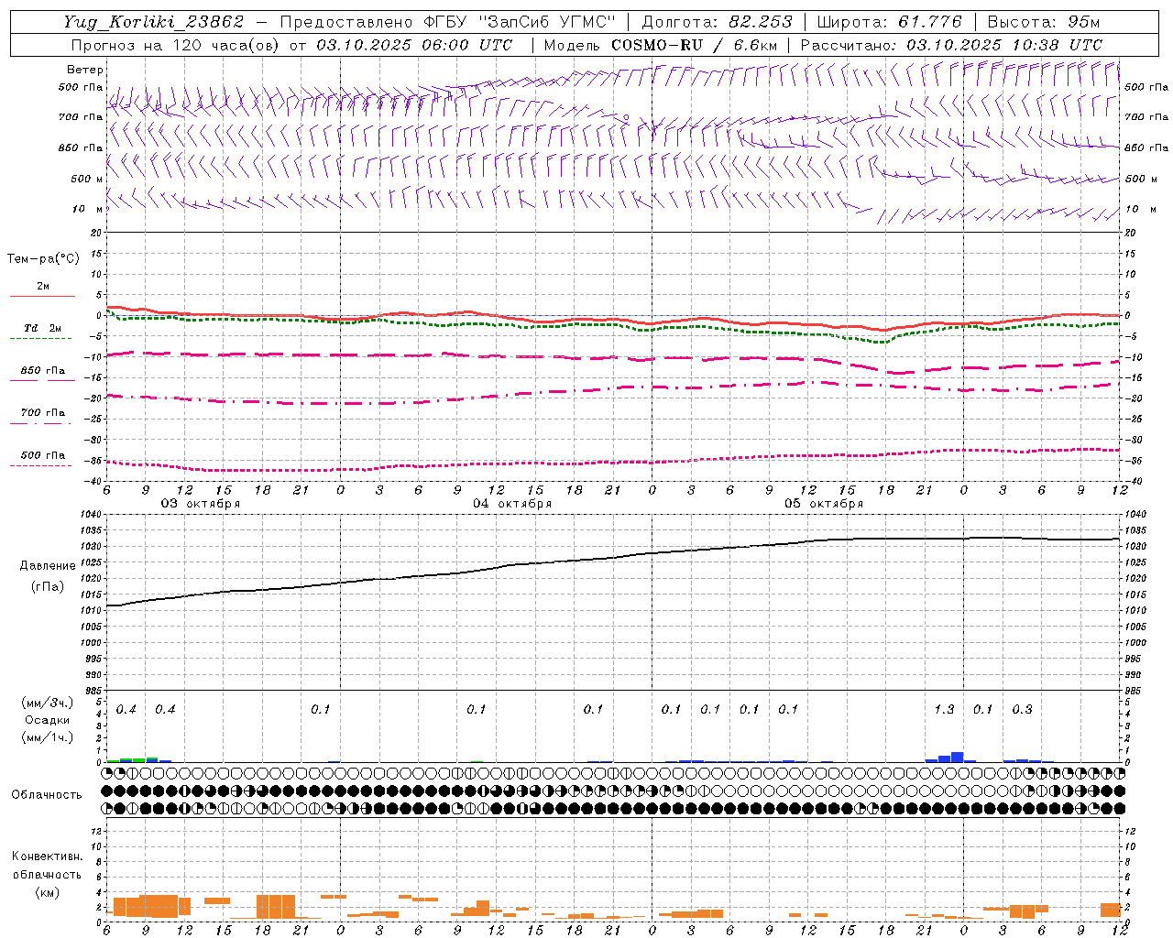Click the 0.3 precipitation amount value
Screen dimensions: 1173x938
click(1022, 709)
